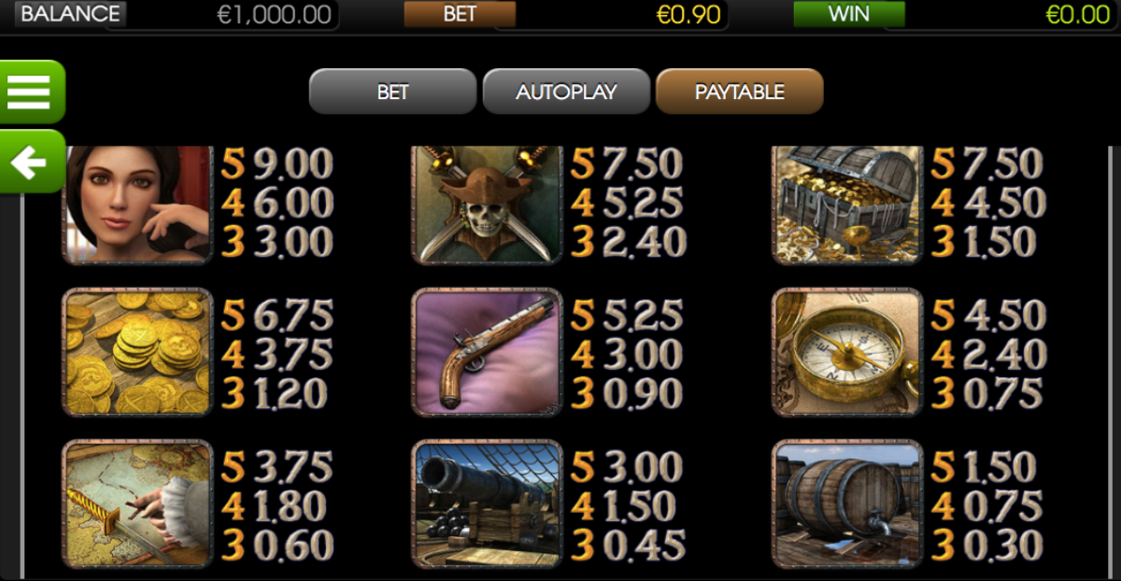Click the gold coins pile symbol

tap(137, 352)
